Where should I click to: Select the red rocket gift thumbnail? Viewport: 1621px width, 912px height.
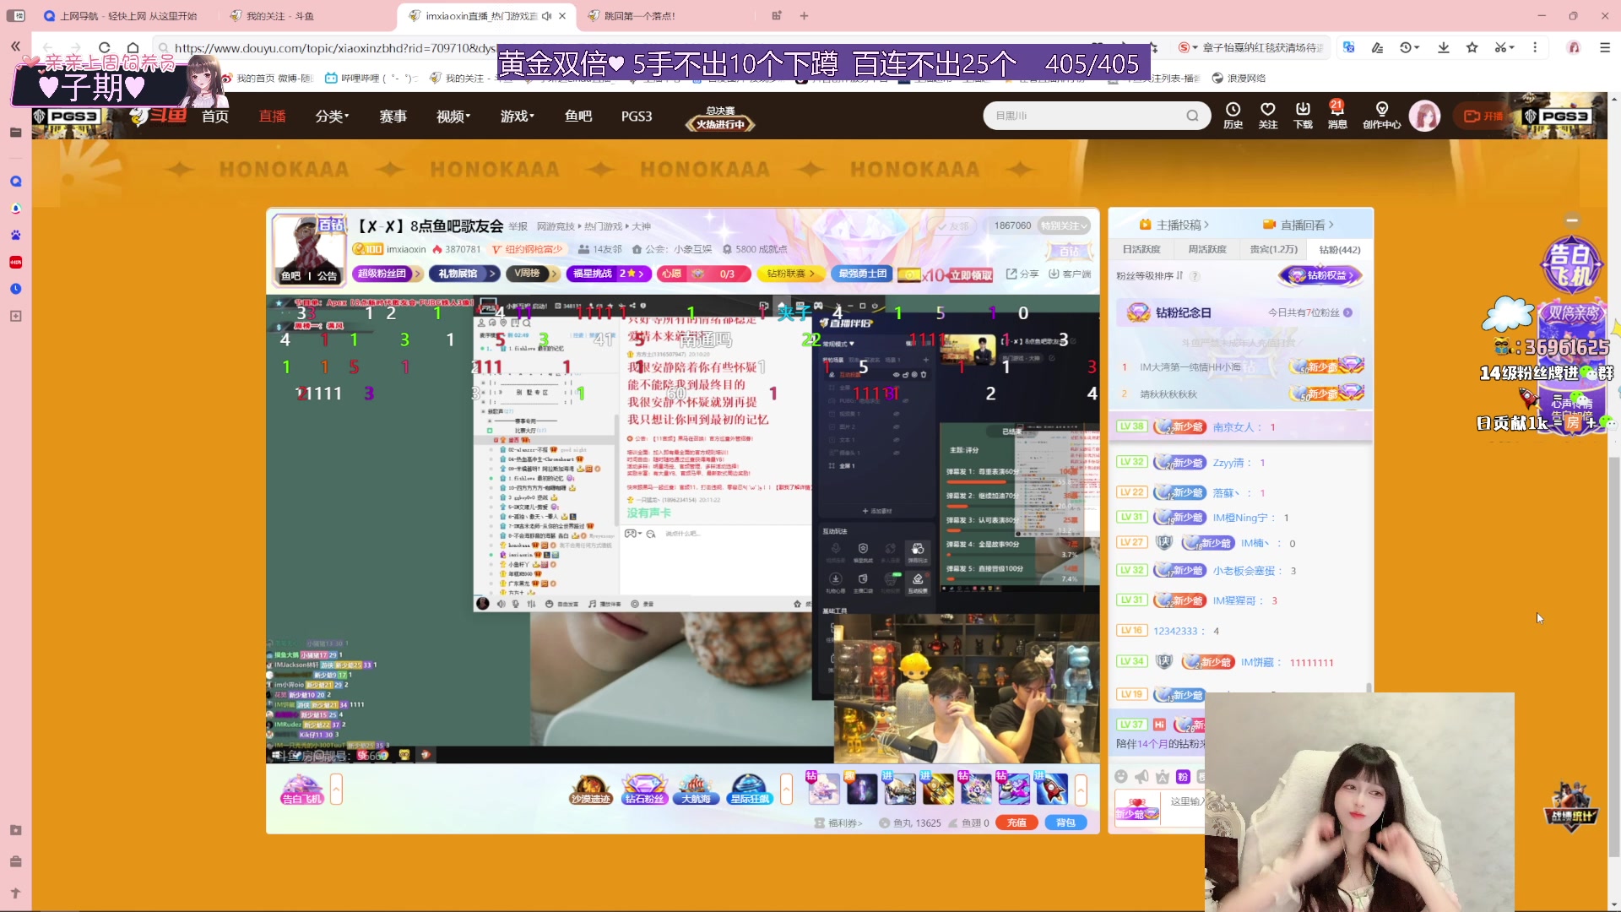click(x=1052, y=790)
